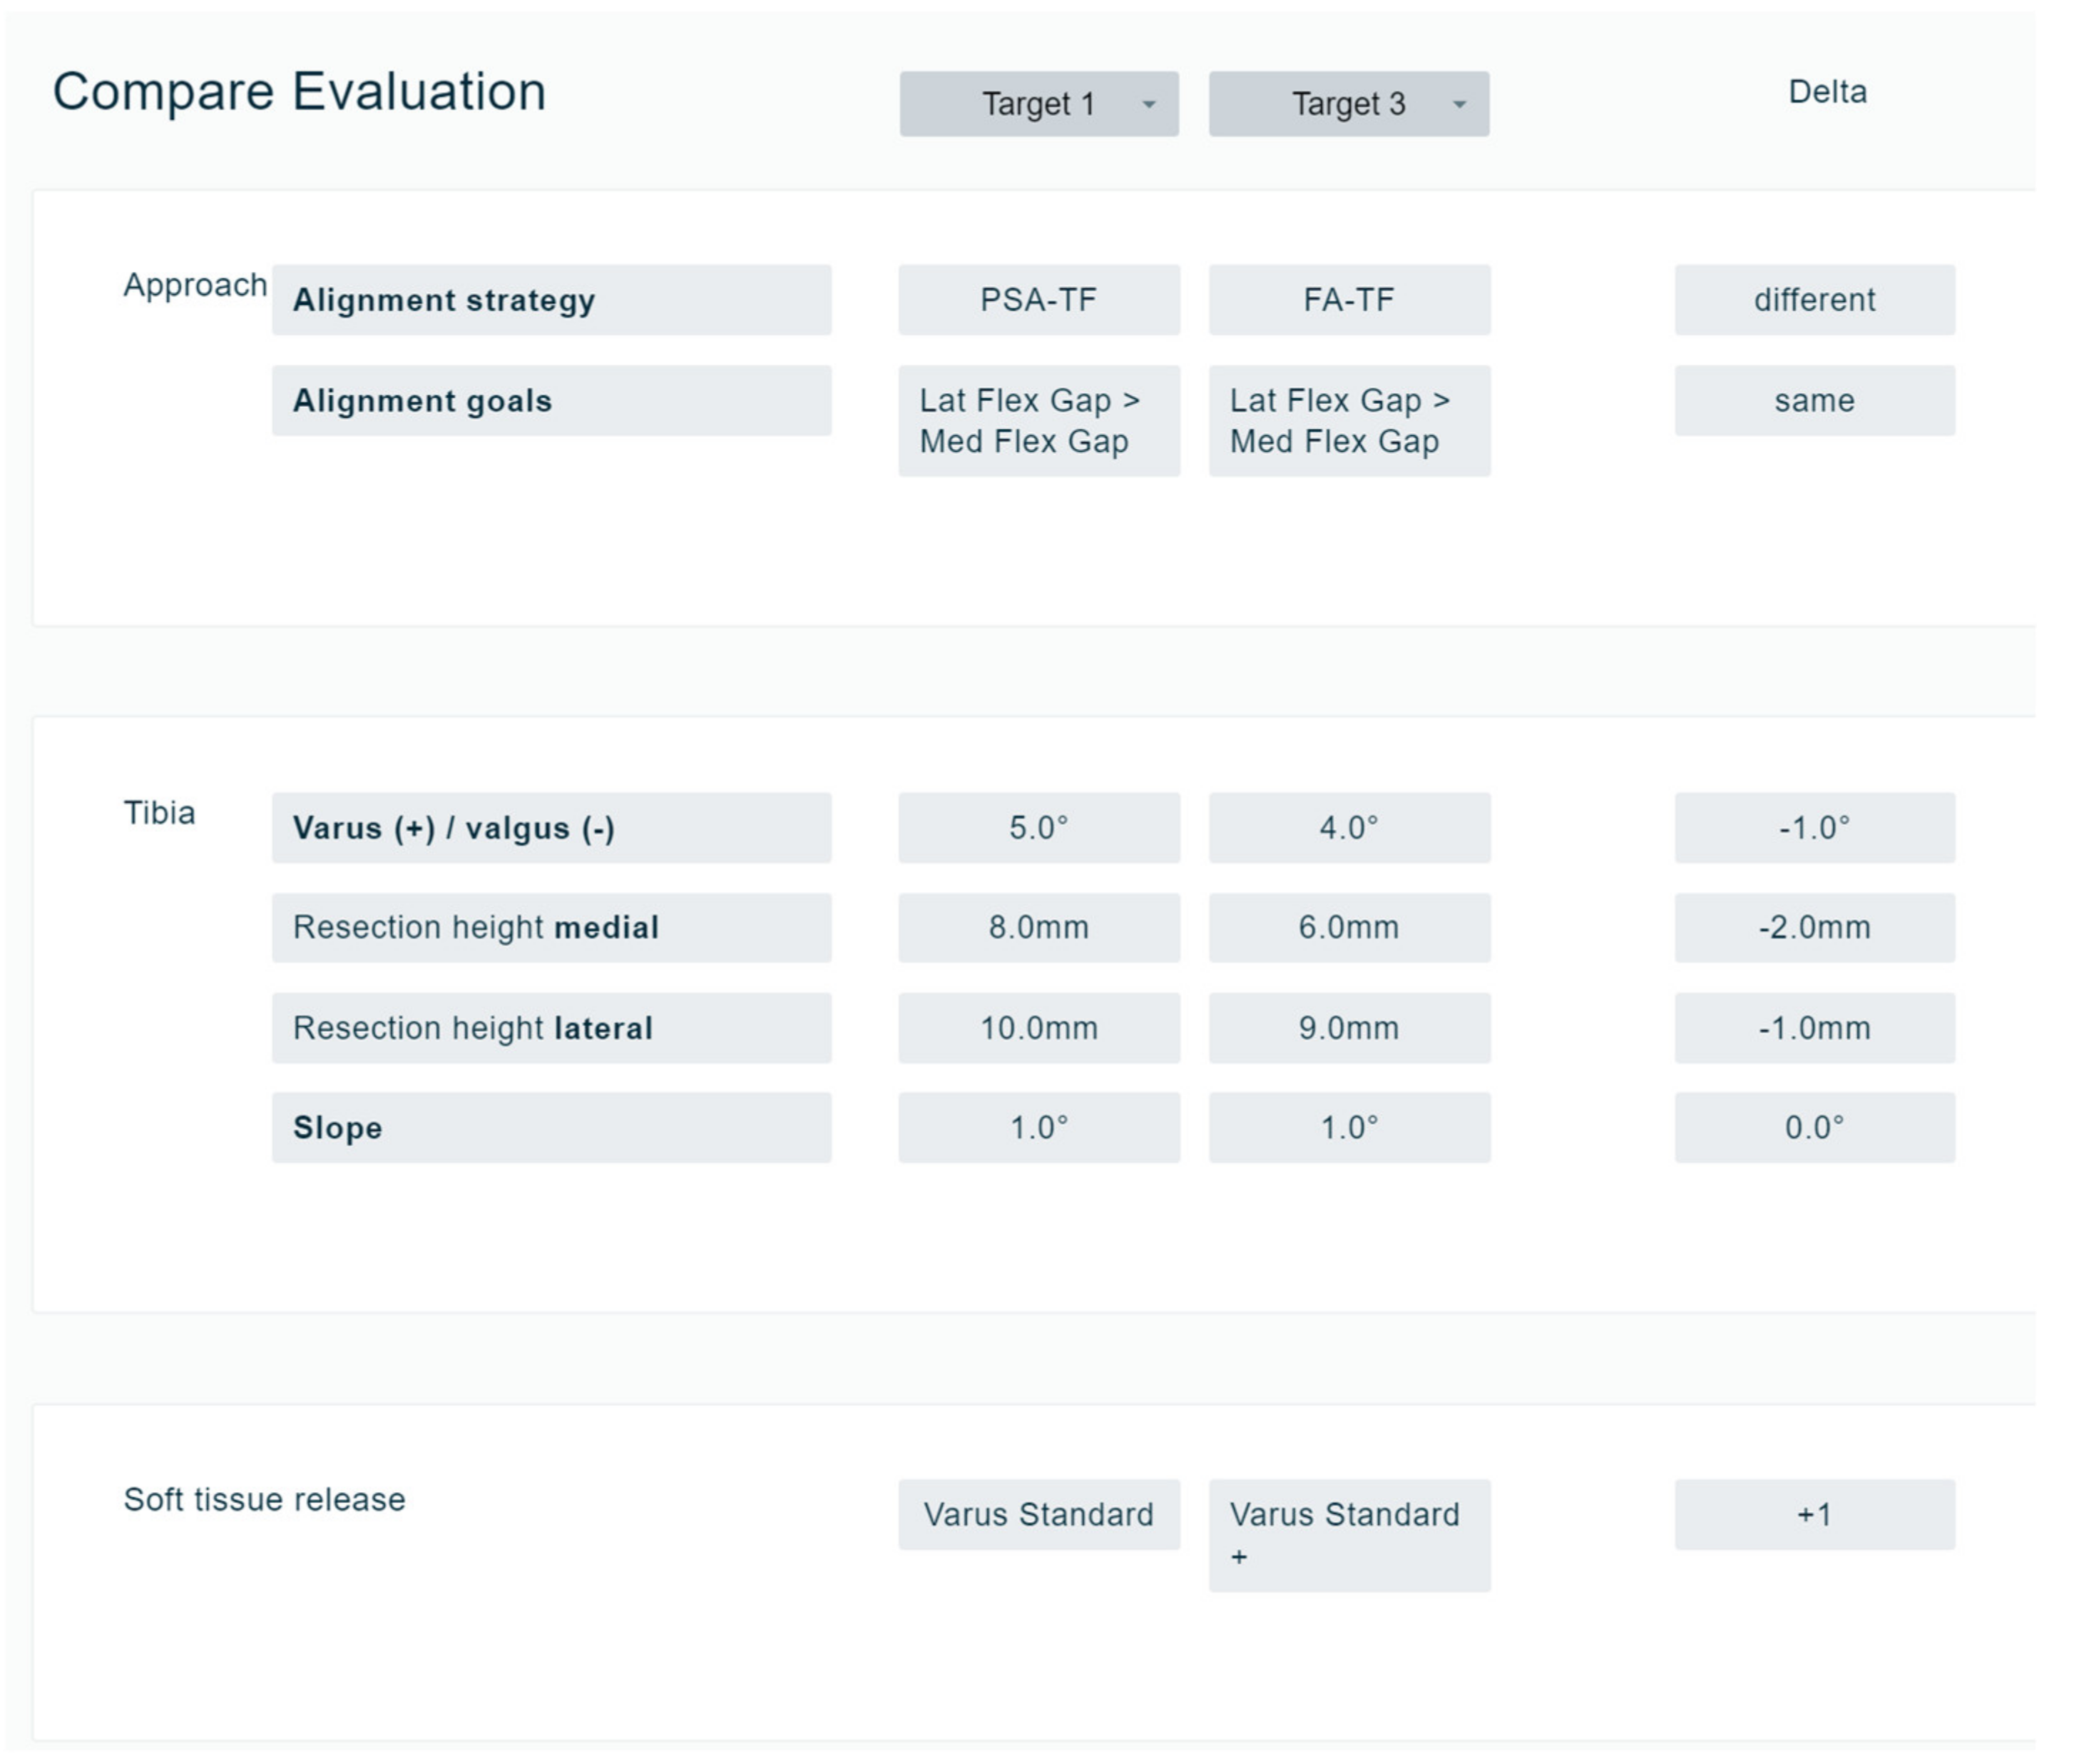The height and width of the screenshot is (1764, 2074).
Task: Click the Target 3 dropdown arrow
Action: coord(1459,104)
